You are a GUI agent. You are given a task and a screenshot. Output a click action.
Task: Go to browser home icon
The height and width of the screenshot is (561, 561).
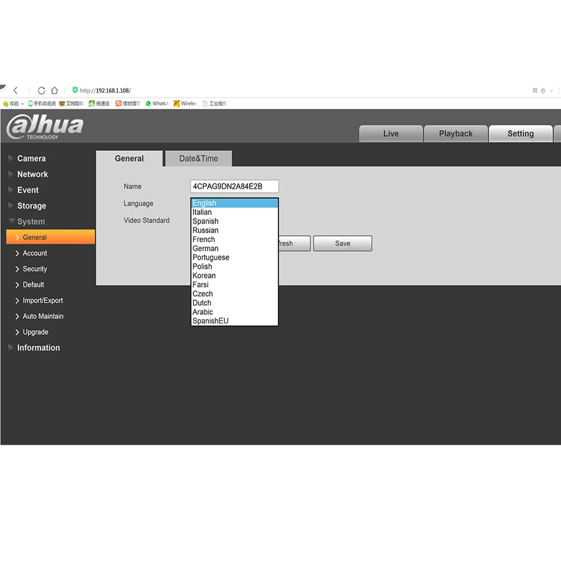point(54,90)
